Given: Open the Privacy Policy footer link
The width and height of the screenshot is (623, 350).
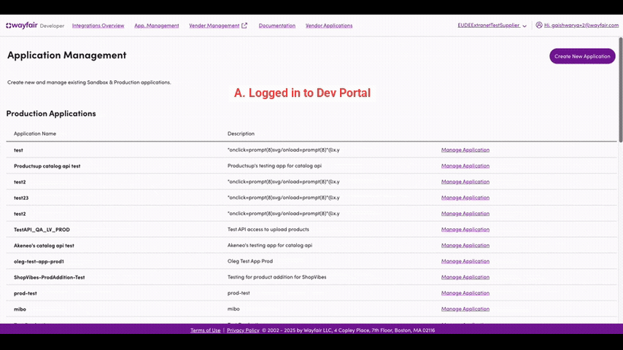Looking at the screenshot, I should tap(243, 330).
